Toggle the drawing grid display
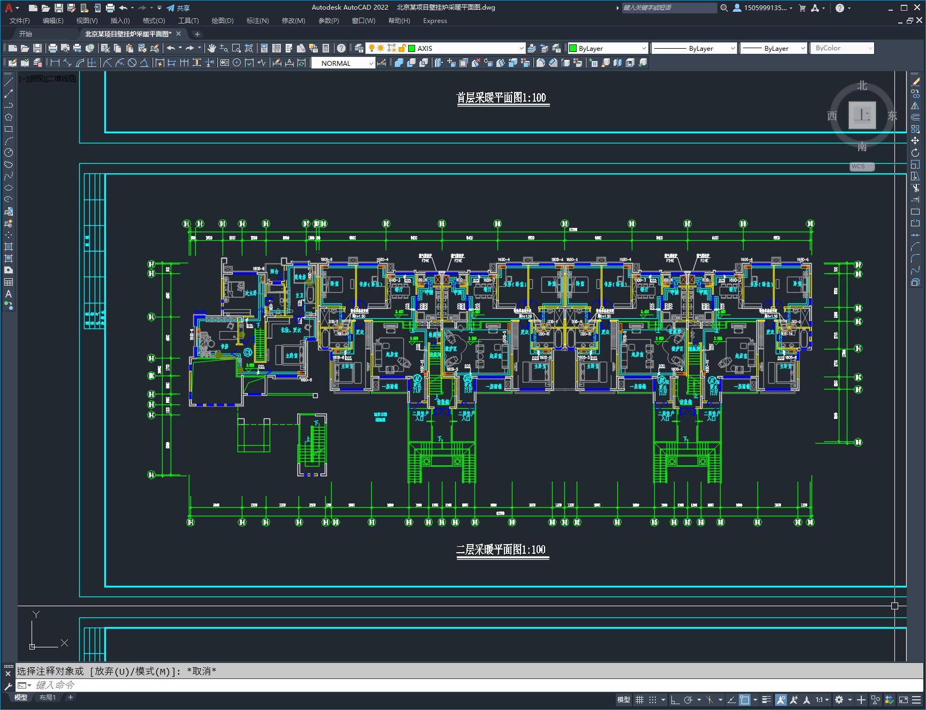This screenshot has width=926, height=710. pyautogui.click(x=639, y=699)
